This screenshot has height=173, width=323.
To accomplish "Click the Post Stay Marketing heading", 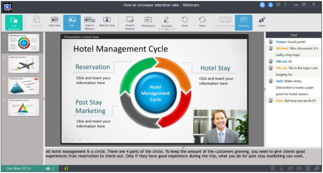I will [x=90, y=107].
